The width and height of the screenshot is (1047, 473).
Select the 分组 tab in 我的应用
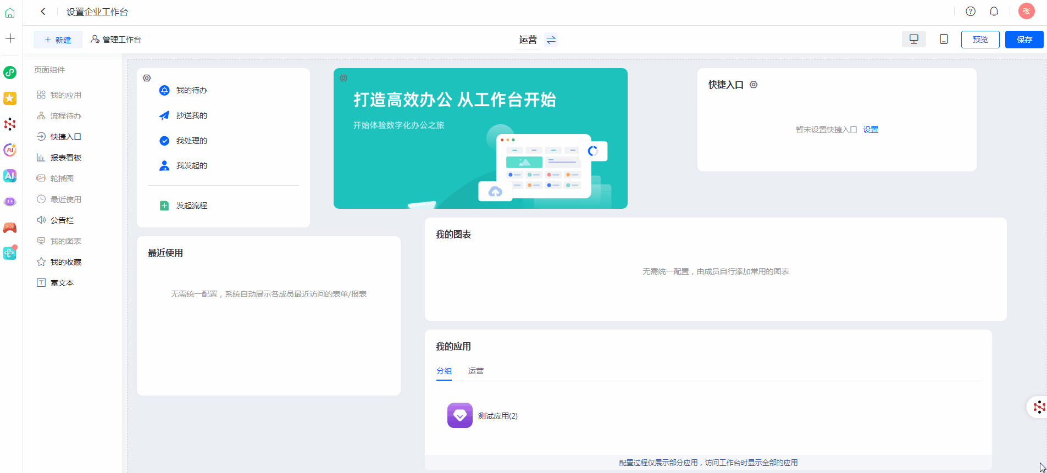pyautogui.click(x=444, y=371)
